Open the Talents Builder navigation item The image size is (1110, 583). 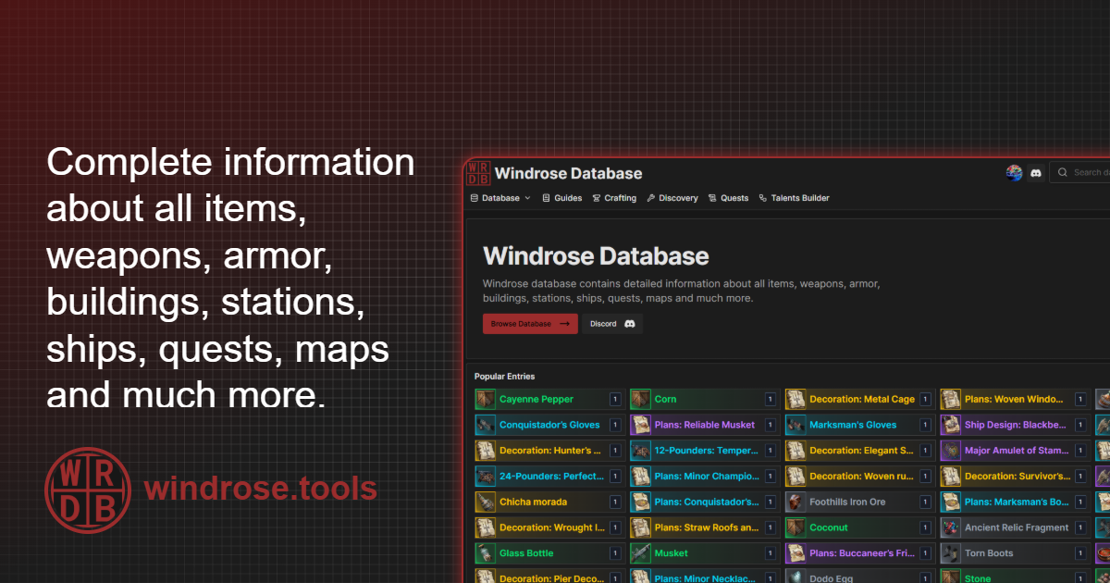(795, 198)
